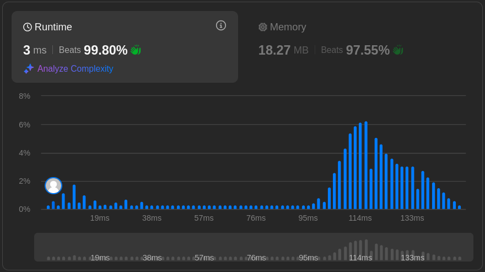This screenshot has height=272, width=485.
Task: Click the 4% y-axis label
Action: click(x=24, y=153)
